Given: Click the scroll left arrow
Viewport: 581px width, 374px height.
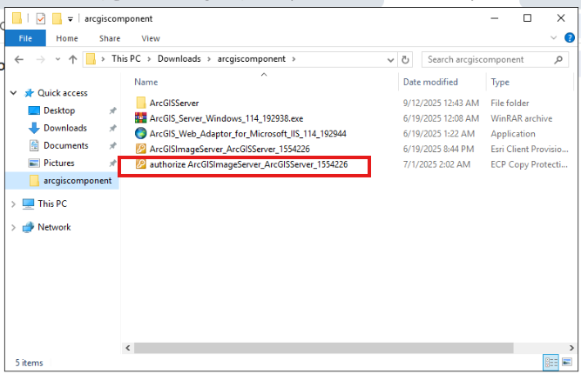Looking at the screenshot, I should coord(128,348).
